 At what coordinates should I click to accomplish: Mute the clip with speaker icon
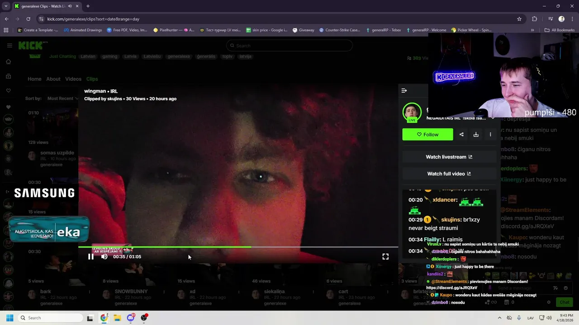coord(104,256)
